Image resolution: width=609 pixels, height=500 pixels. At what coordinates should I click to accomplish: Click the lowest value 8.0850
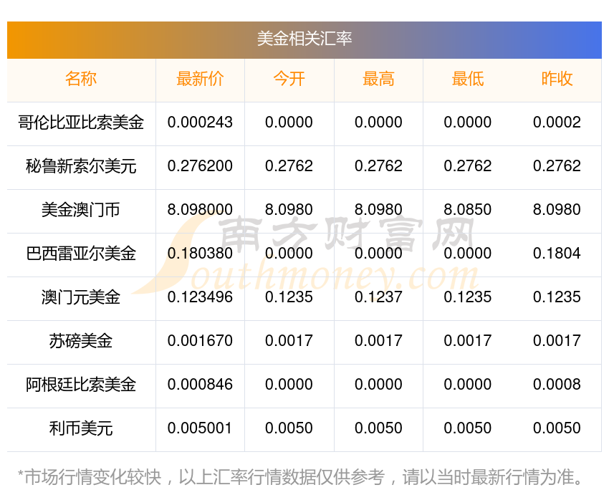[x=468, y=210]
